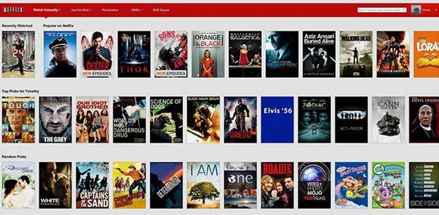Select the Dexter poster
This screenshot has height=215, width=439.
tap(97, 54)
